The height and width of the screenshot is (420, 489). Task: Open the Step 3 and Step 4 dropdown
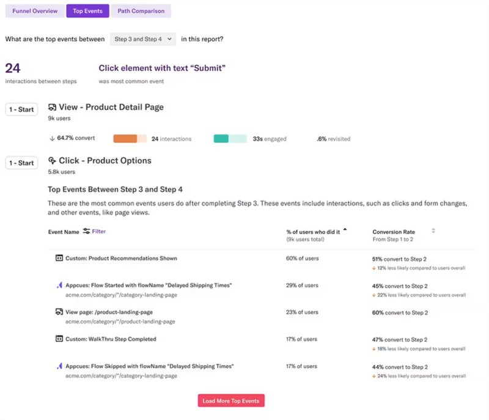click(x=143, y=39)
